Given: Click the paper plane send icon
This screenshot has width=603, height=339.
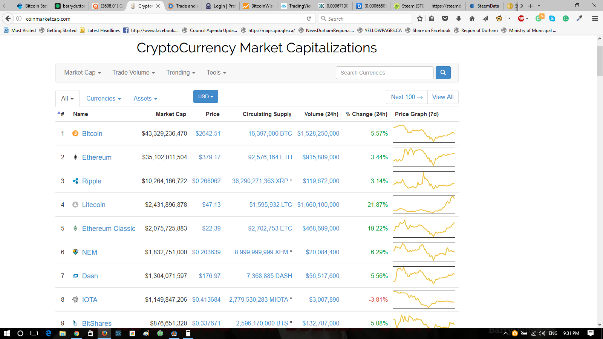Looking at the screenshot, I should [485, 18].
